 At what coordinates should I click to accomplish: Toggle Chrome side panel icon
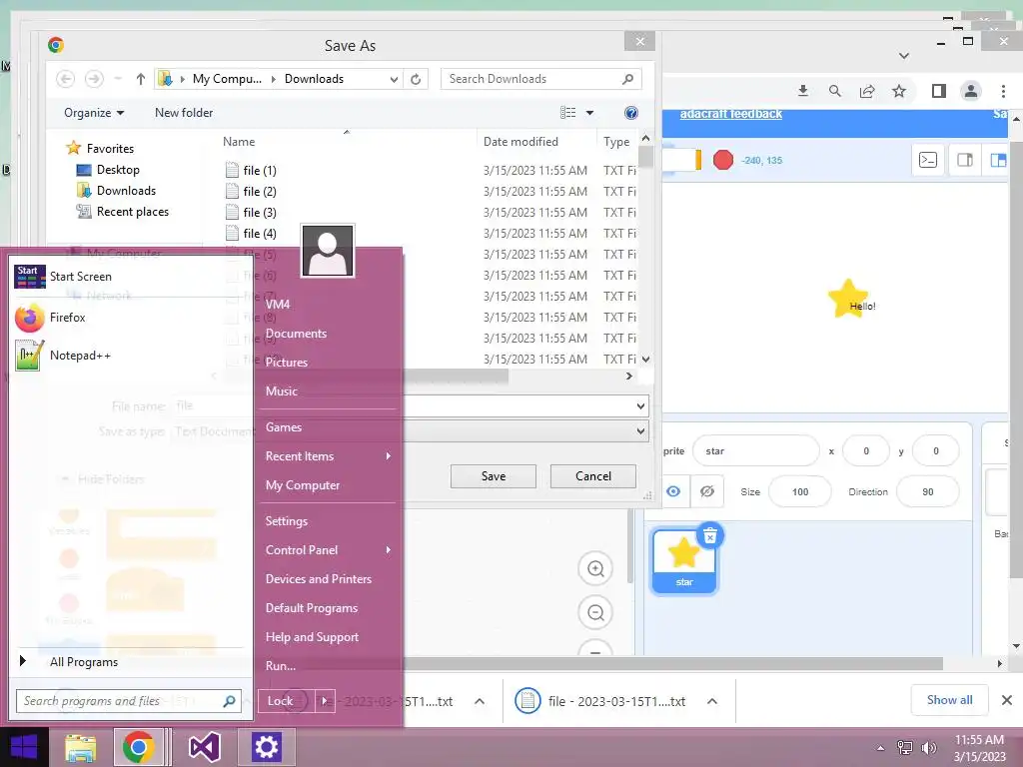click(x=939, y=91)
